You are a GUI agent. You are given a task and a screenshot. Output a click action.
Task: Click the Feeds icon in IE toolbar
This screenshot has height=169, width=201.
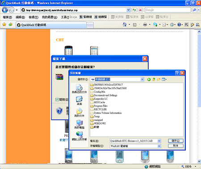pos(134,25)
